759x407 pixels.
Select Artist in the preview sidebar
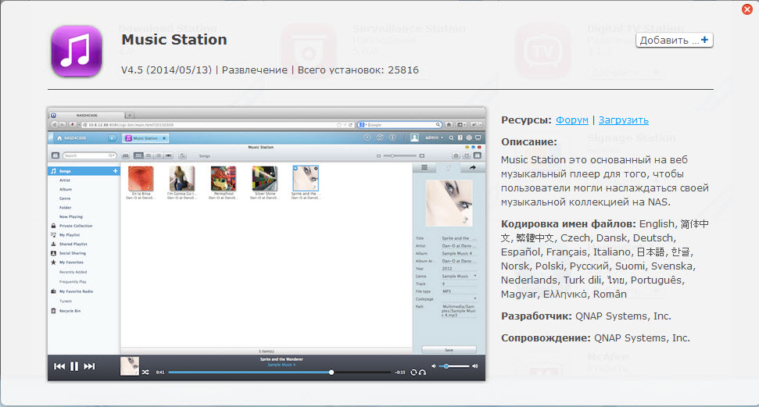pos(65,180)
